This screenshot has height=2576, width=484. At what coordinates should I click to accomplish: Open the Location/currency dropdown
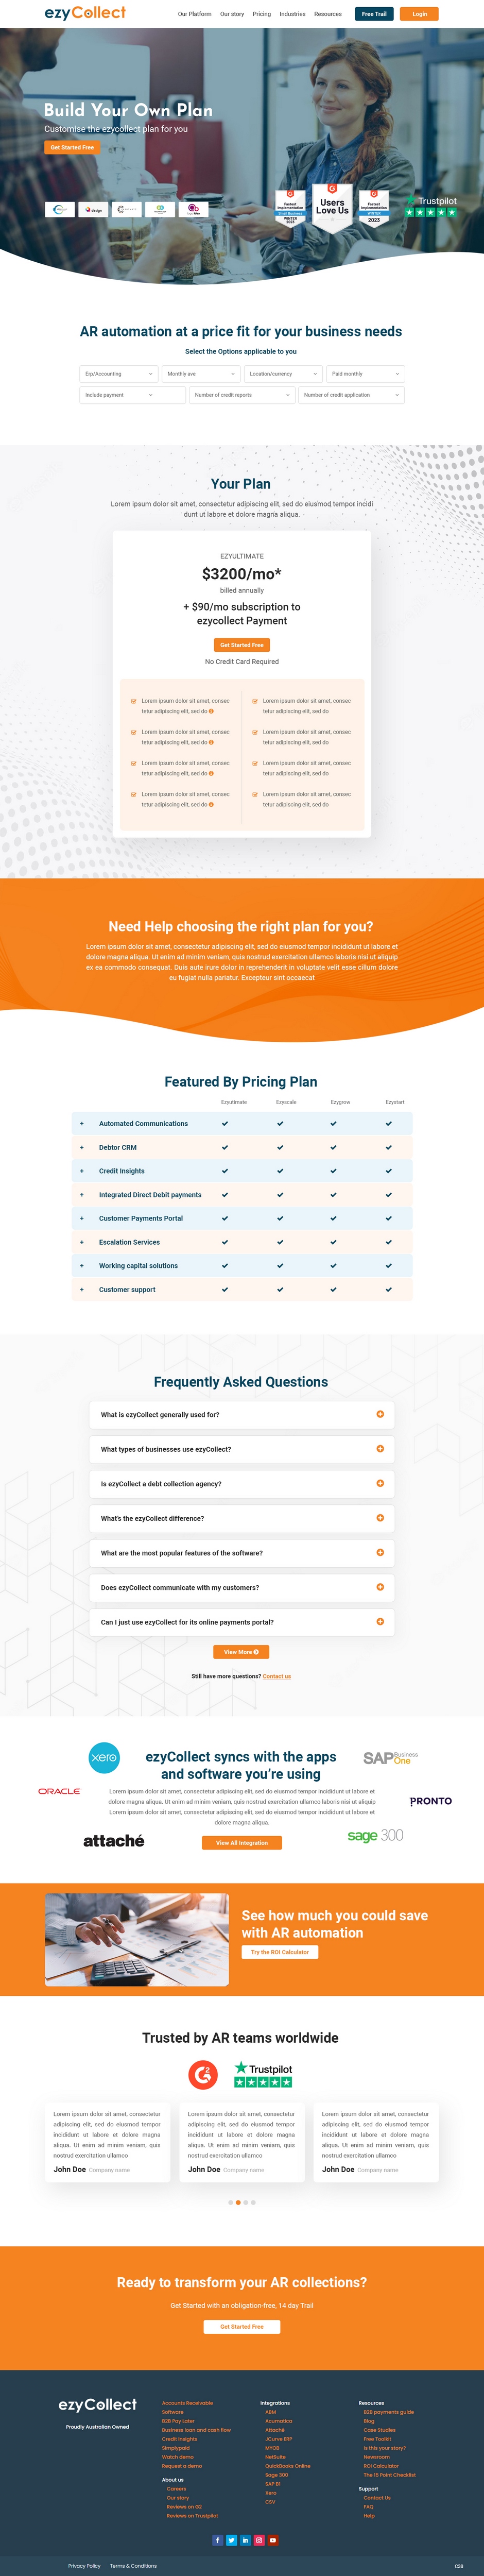point(283,374)
